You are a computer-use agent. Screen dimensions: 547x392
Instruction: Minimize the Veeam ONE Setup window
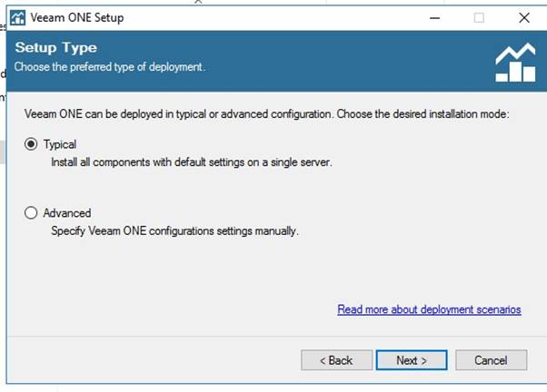coord(434,18)
